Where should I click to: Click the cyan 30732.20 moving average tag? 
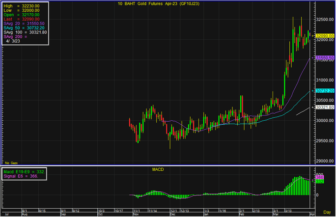(325, 91)
